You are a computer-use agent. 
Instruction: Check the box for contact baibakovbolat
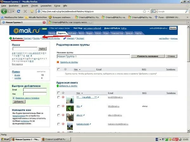(x=59, y=124)
